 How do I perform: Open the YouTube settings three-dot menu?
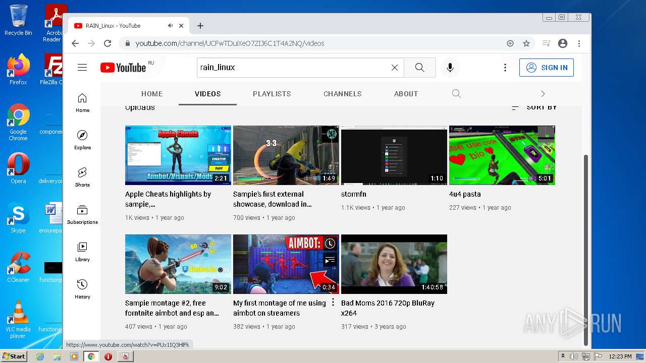[505, 68]
